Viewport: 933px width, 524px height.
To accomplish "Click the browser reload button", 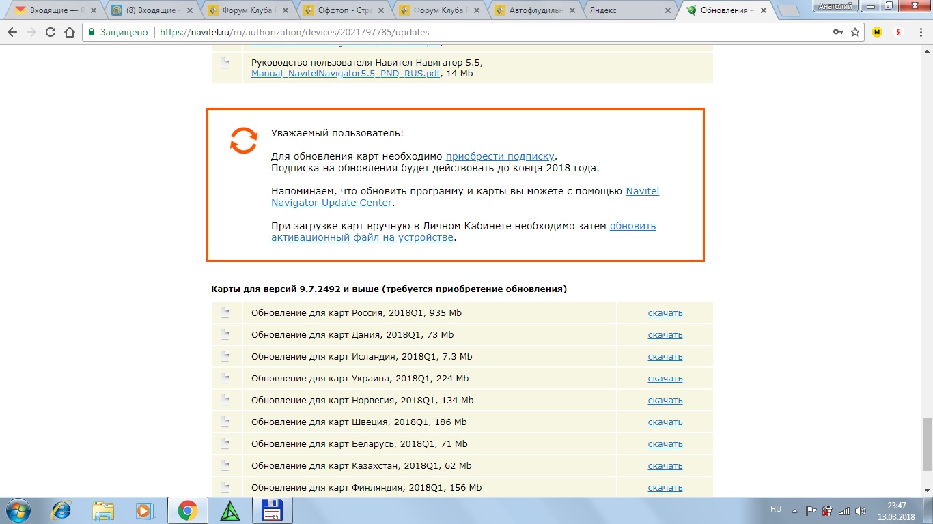I will pos(50,32).
